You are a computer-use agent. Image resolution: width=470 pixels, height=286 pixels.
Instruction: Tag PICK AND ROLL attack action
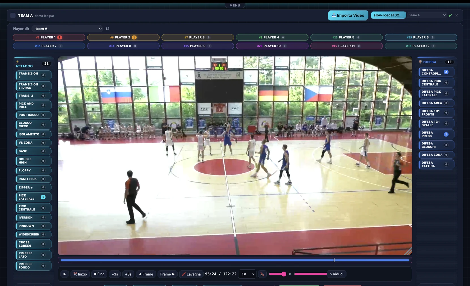(x=33, y=105)
